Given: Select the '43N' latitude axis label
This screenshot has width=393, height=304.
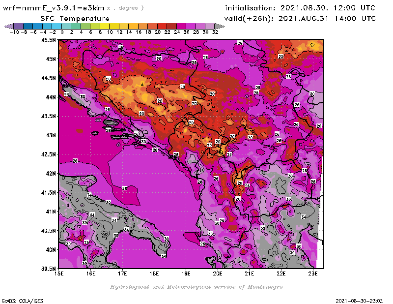Looking at the screenshot, I should point(51,135).
